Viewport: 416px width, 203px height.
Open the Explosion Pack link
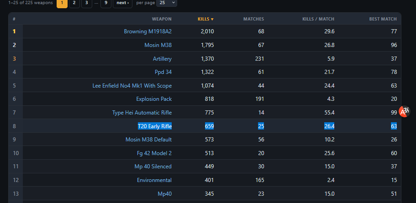[154, 99]
